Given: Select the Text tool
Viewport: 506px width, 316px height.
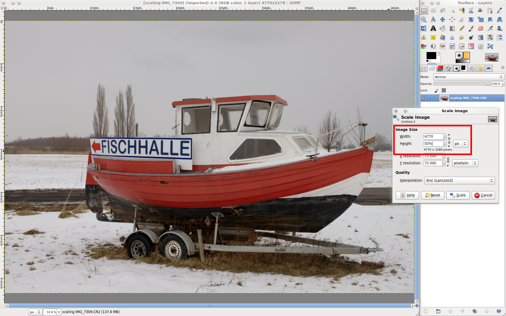Looking at the screenshot, I should click(x=433, y=28).
